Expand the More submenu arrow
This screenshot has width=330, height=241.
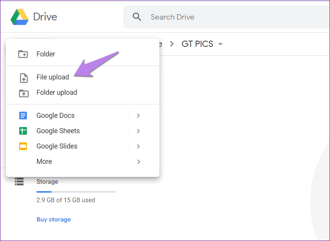(138, 162)
